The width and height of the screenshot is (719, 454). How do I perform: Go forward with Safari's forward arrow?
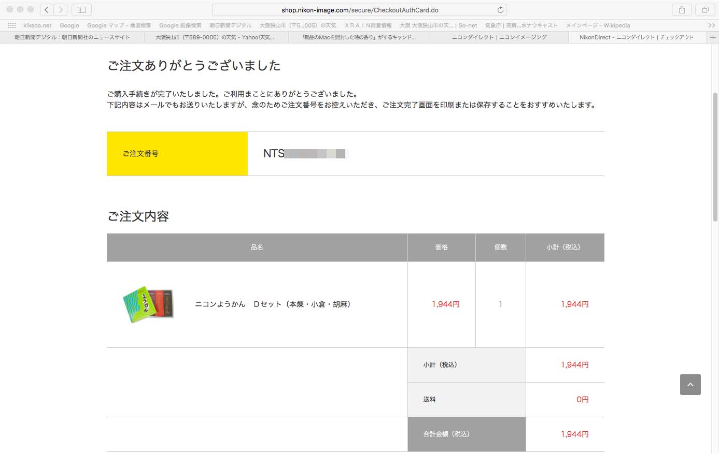pos(61,10)
